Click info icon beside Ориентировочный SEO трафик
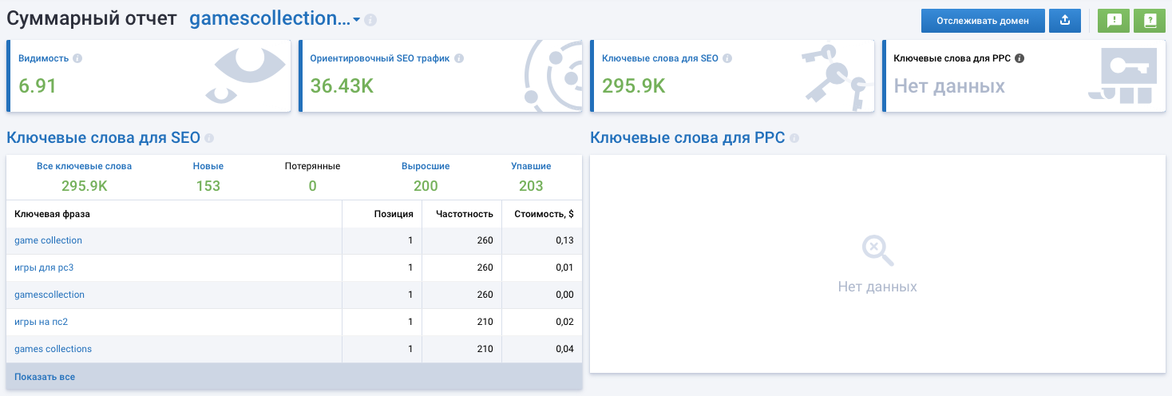This screenshot has height=396, width=1172. pyautogui.click(x=459, y=58)
